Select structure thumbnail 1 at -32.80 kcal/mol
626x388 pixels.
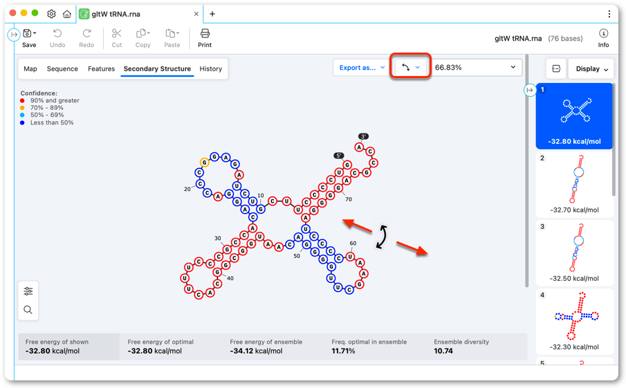[x=574, y=116]
